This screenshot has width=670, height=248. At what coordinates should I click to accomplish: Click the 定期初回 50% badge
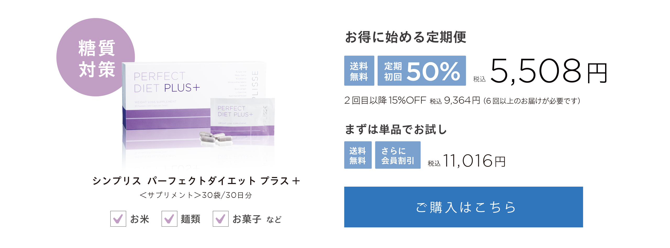(x=422, y=70)
